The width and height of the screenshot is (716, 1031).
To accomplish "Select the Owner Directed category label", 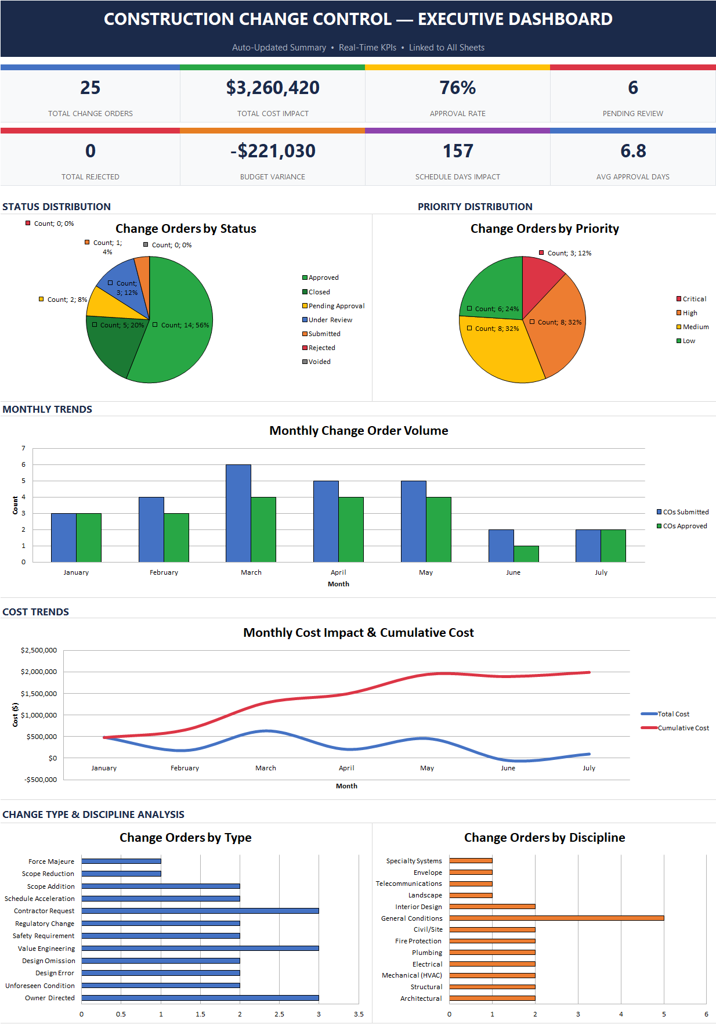I will [x=50, y=998].
